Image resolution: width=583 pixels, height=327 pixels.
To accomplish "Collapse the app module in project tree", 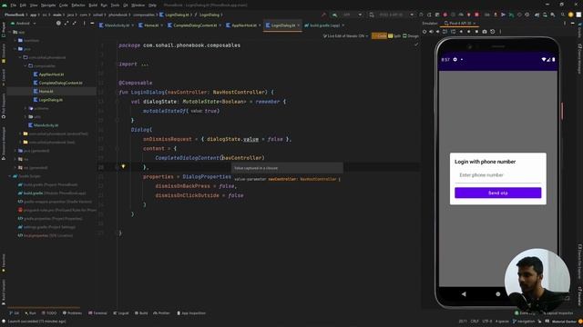I will coord(10,32).
